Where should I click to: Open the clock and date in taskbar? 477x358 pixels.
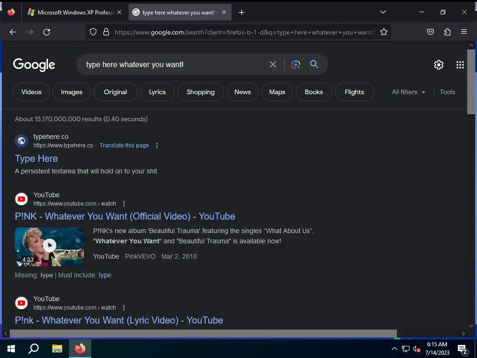pyautogui.click(x=437, y=349)
